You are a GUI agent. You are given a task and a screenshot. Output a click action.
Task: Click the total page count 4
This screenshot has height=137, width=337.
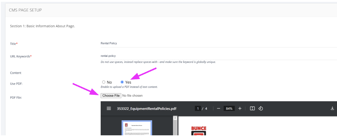[206, 109]
